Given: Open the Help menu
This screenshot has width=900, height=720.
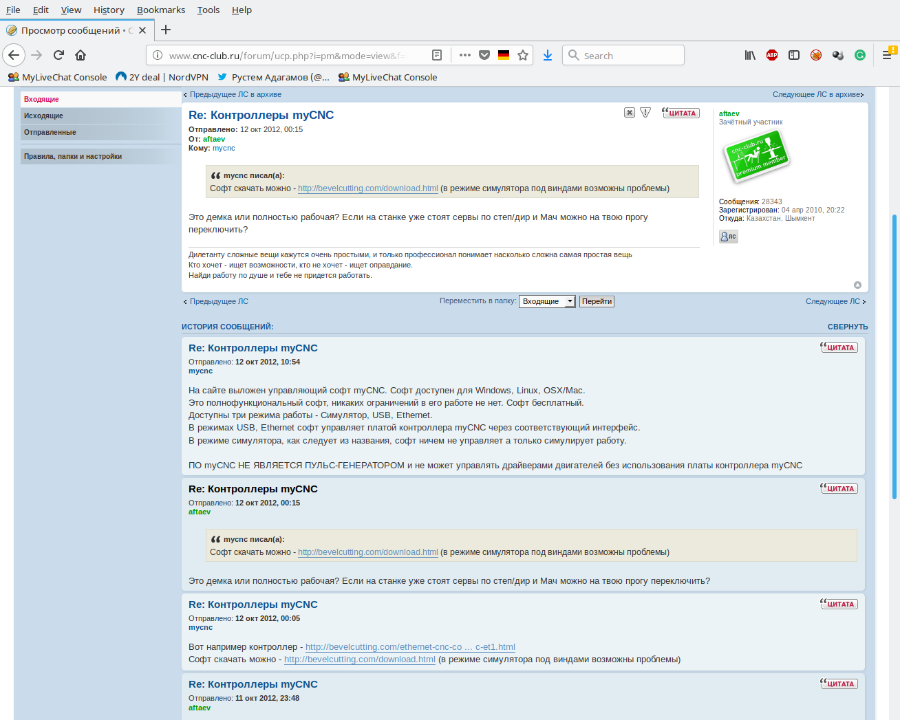Looking at the screenshot, I should point(242,10).
